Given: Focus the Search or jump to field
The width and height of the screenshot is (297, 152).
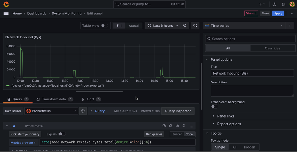Looking at the screenshot, I should [x=149, y=4].
